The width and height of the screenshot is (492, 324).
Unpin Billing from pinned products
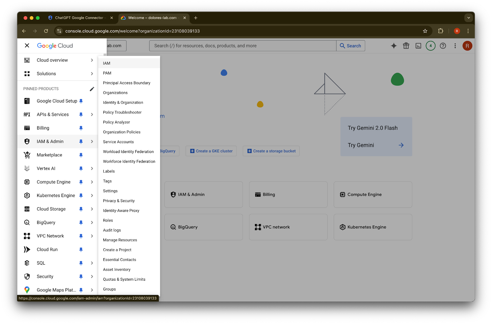[x=81, y=128]
